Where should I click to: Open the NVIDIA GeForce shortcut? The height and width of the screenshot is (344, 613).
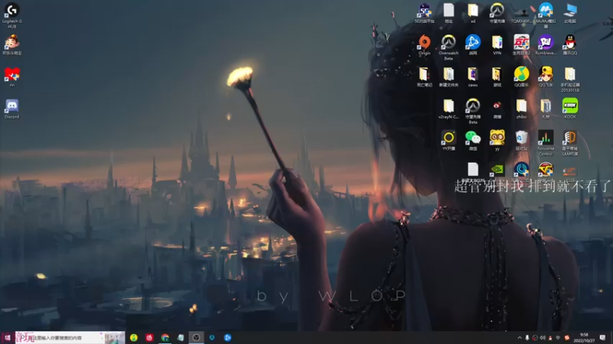497,170
